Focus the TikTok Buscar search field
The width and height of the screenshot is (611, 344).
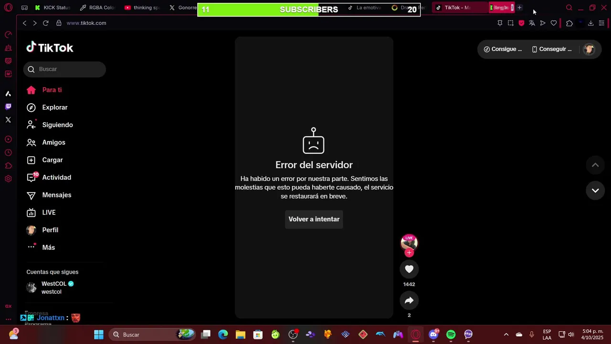(x=64, y=69)
